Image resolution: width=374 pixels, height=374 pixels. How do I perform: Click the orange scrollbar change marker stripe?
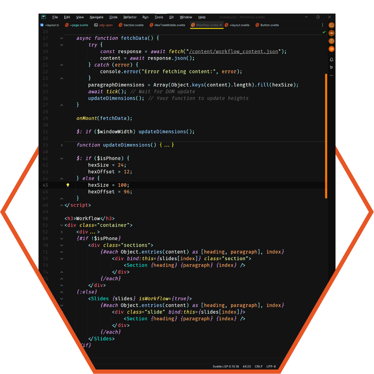point(326,136)
